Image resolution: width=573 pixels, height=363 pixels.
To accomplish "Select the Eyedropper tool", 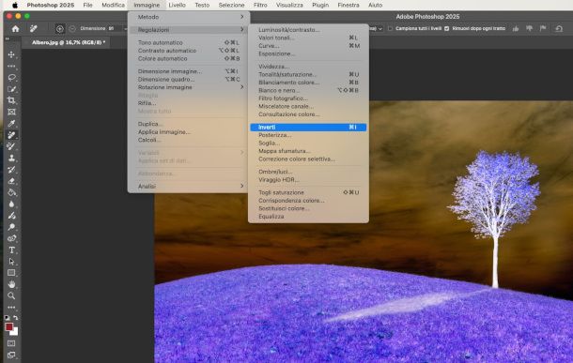I will [x=11, y=124].
